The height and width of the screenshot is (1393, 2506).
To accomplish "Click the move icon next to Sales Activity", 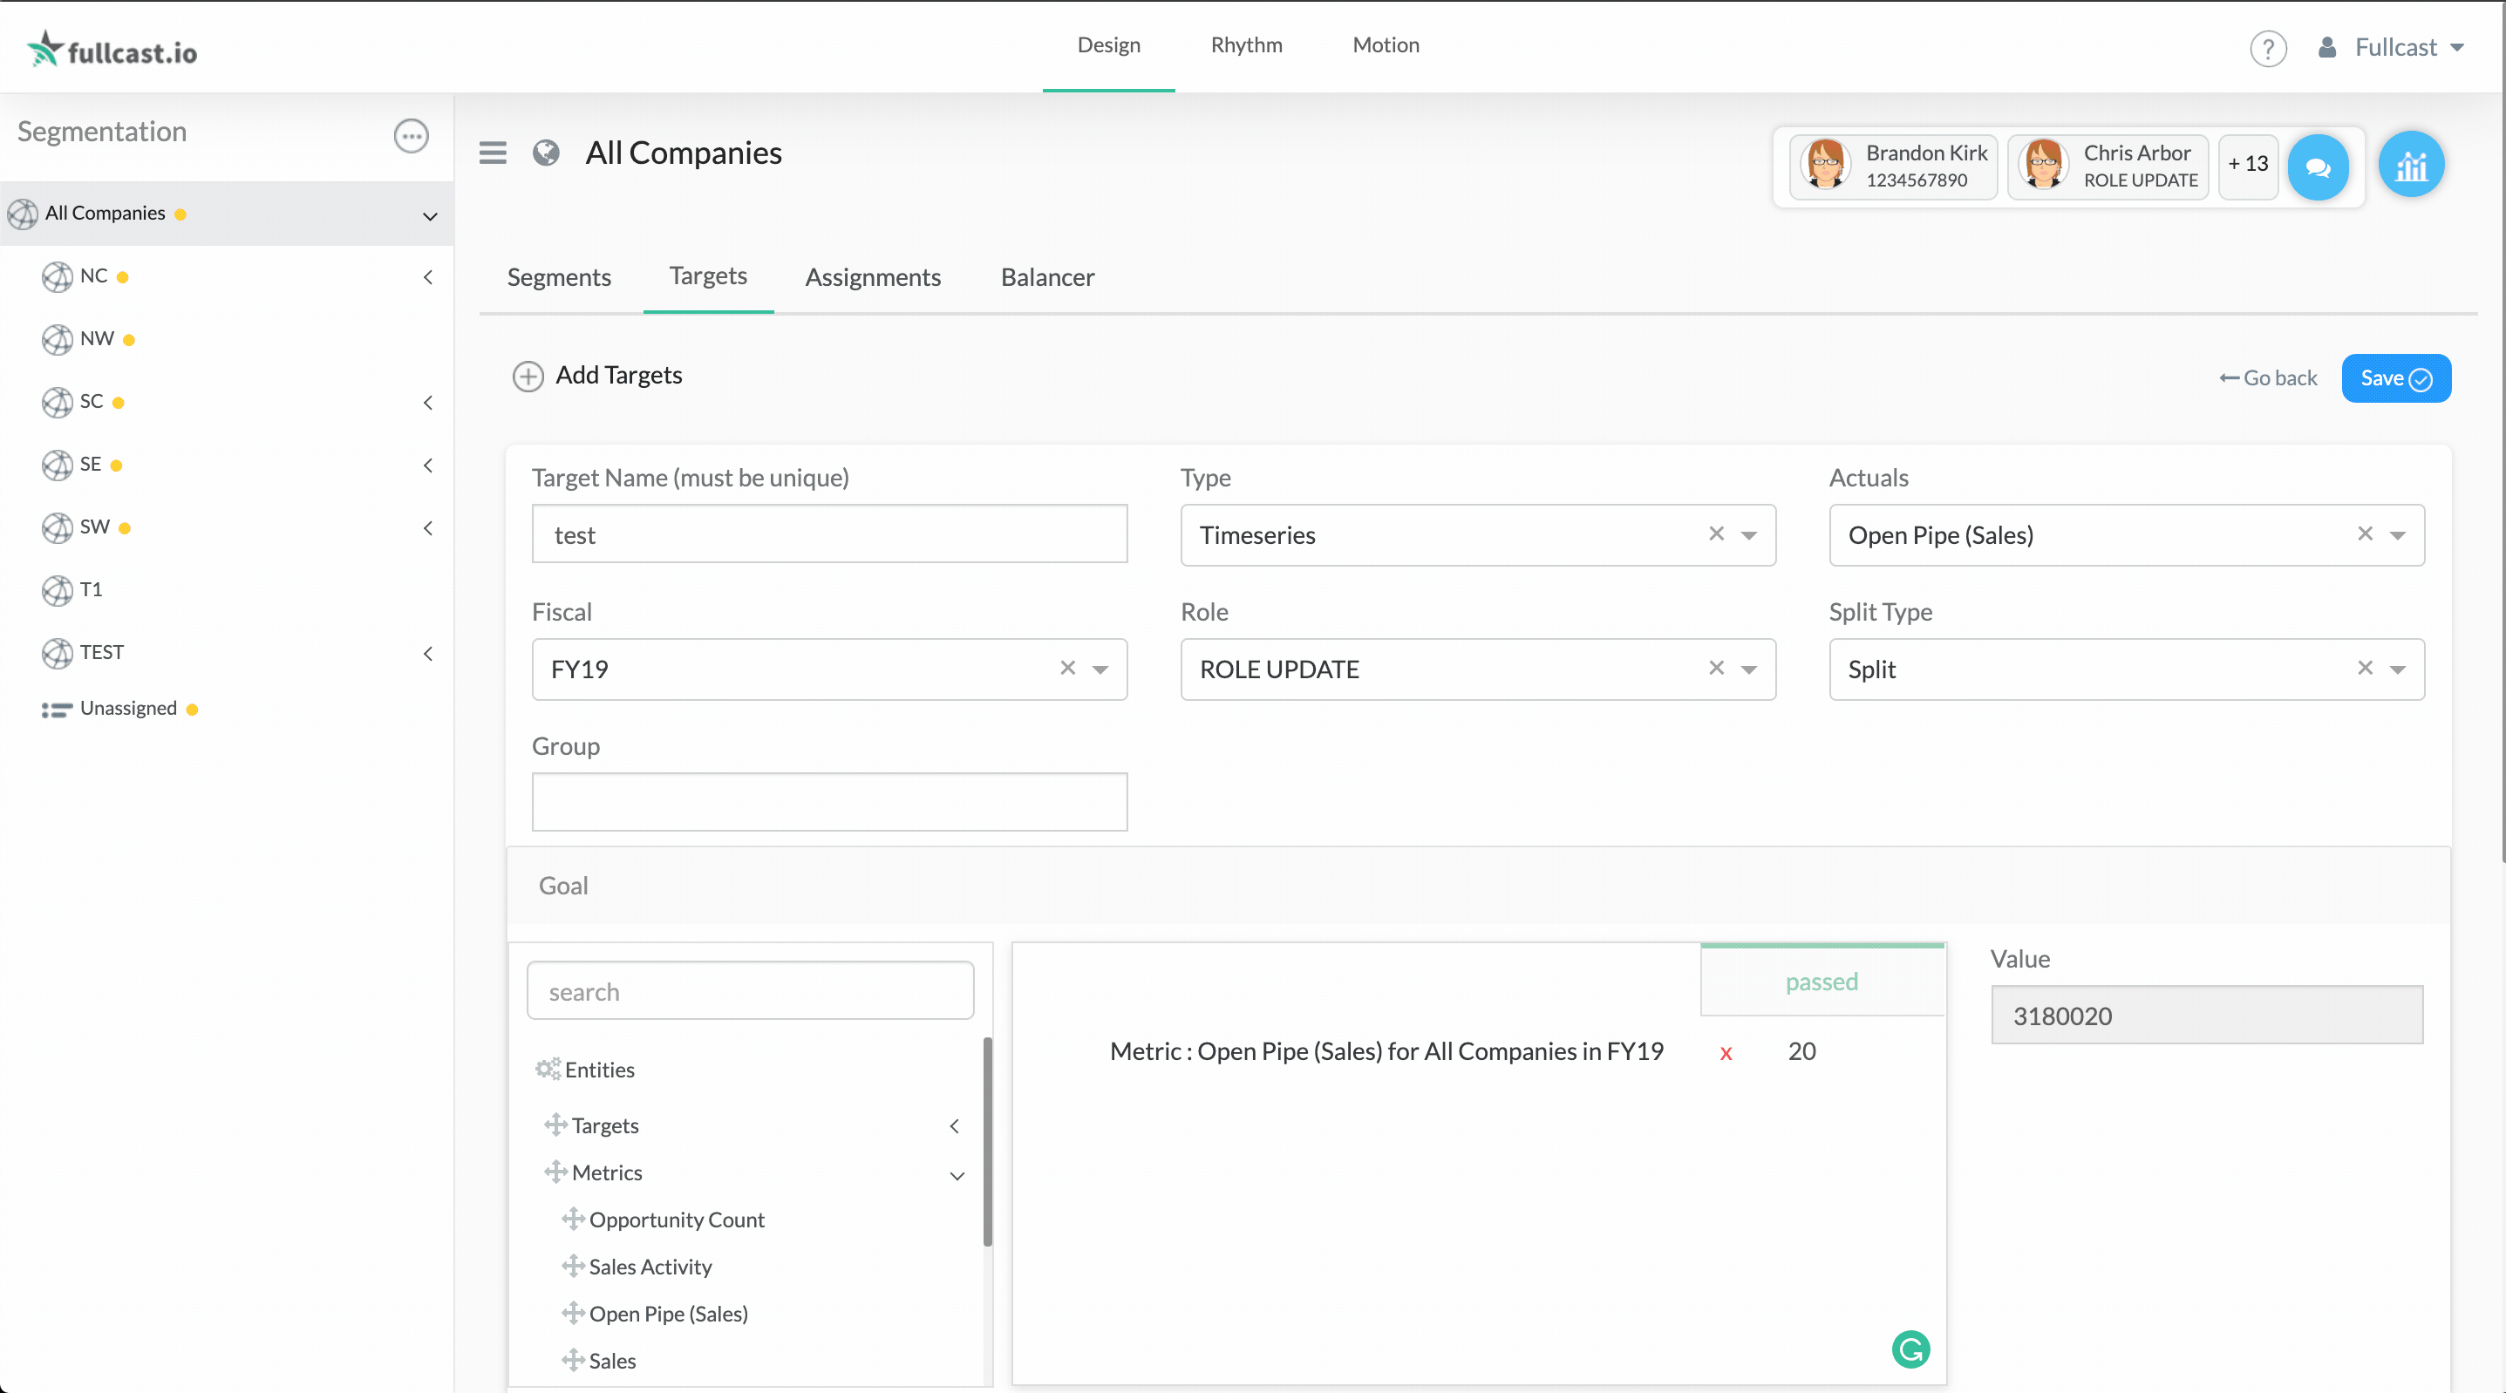I will (x=573, y=1266).
